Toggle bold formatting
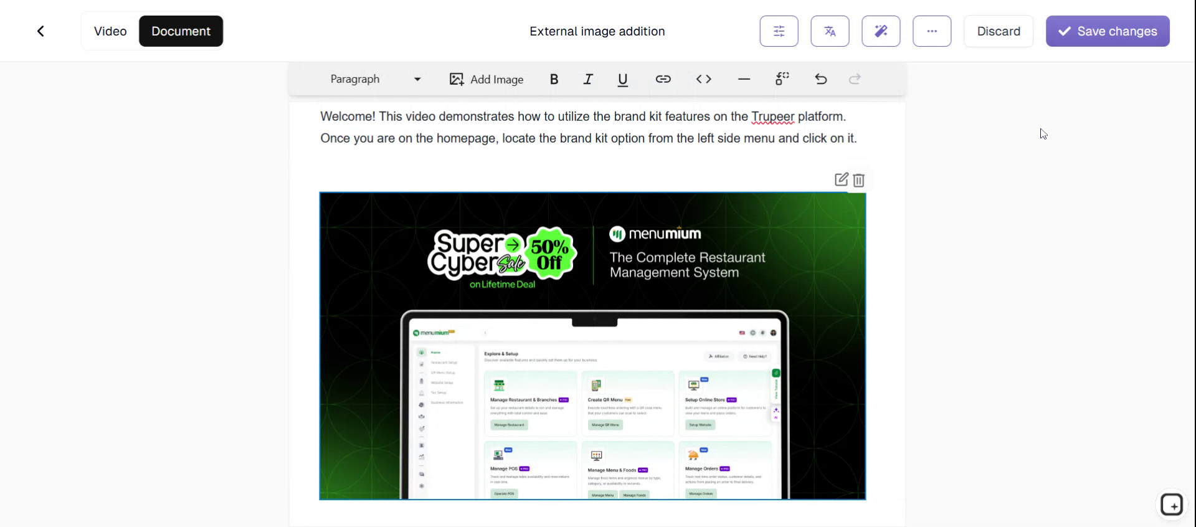Viewport: 1196px width, 527px height. point(554,79)
